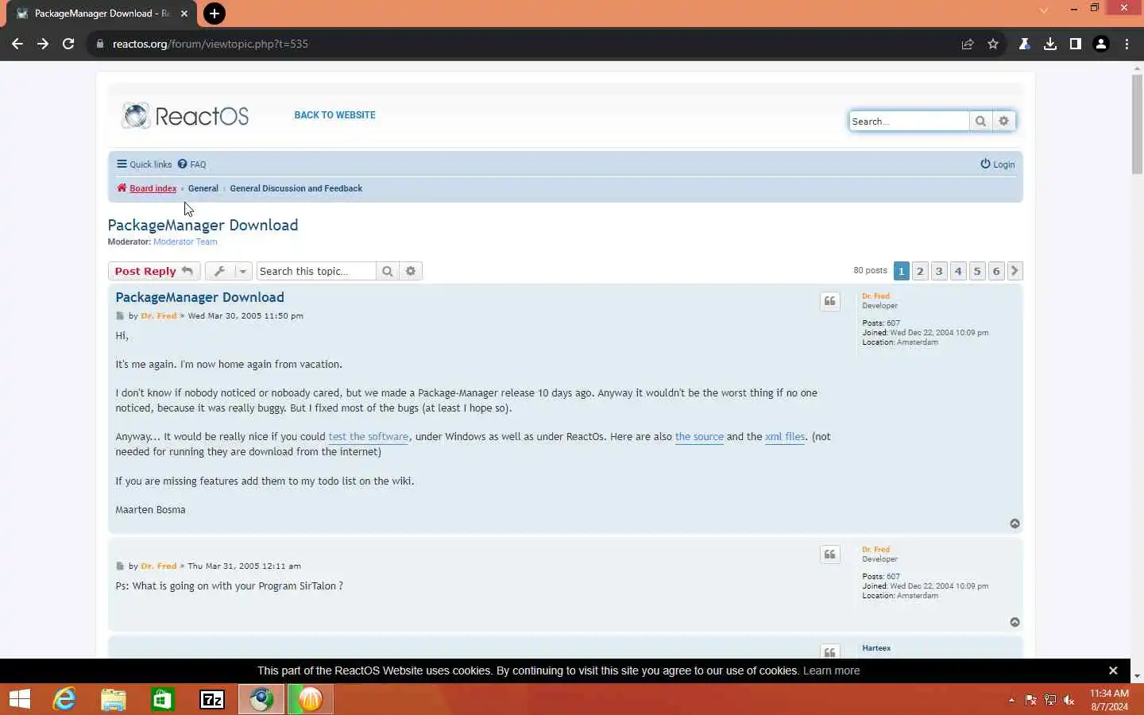Open topic tools wrench dropdown

pos(229,271)
